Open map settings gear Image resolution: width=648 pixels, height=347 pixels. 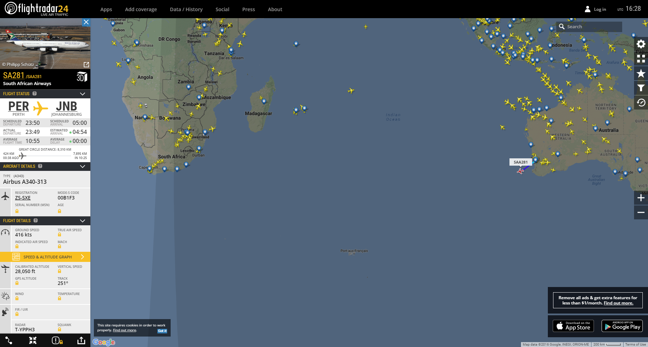[x=641, y=44]
